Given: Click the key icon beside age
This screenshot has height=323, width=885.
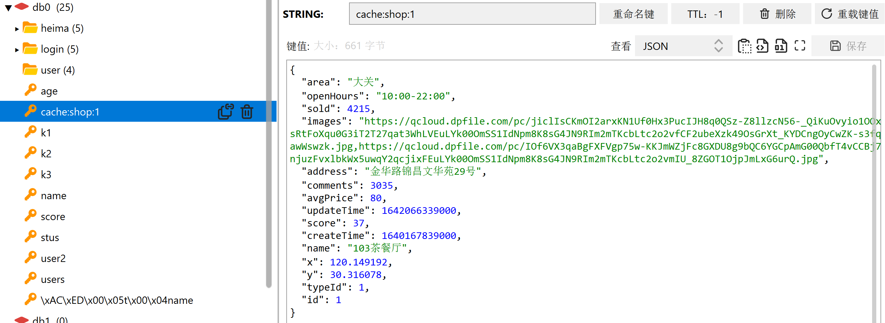Looking at the screenshot, I should click(x=31, y=90).
